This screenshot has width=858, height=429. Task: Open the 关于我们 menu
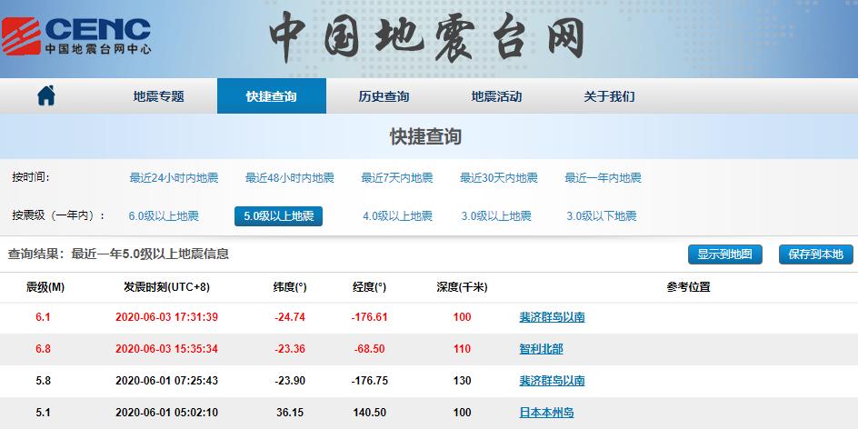pos(609,97)
